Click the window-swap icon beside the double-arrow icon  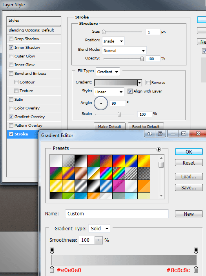(160, 134)
